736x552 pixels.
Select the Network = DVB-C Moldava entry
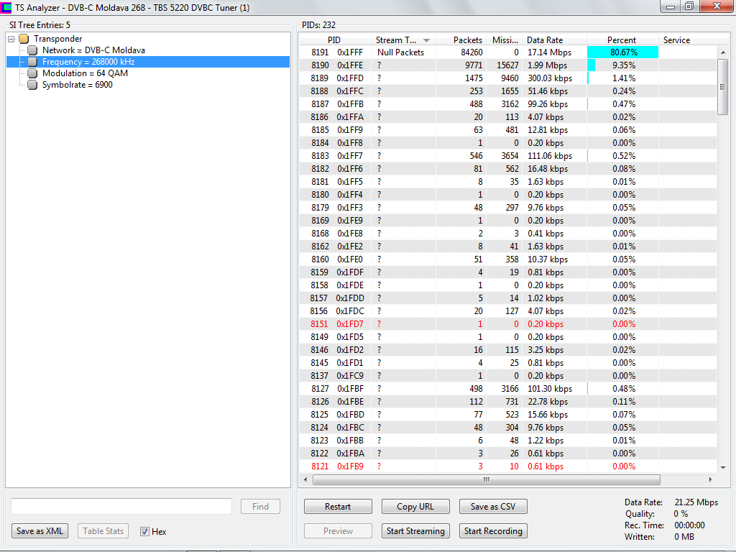tap(93, 50)
